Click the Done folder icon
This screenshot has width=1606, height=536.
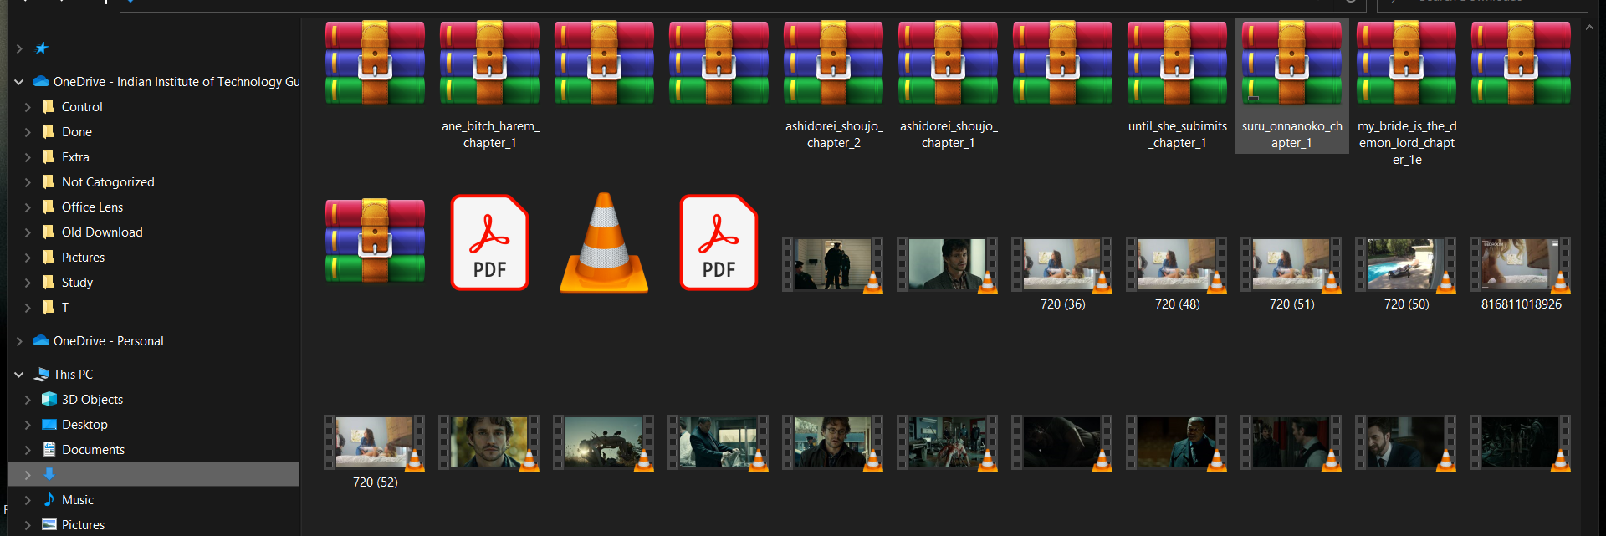tap(49, 131)
